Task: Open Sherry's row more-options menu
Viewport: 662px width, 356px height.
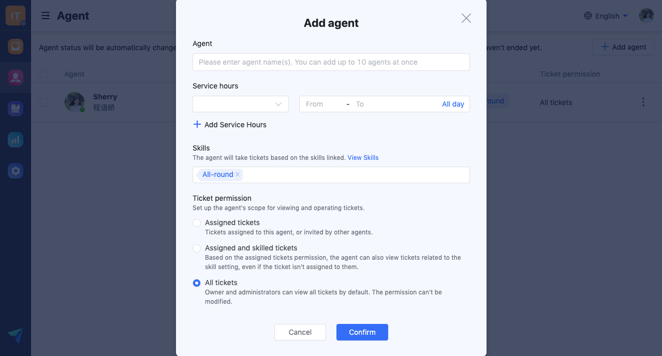Action: click(643, 102)
